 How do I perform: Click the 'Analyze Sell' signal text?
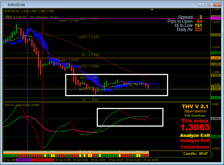[x=195, y=140]
